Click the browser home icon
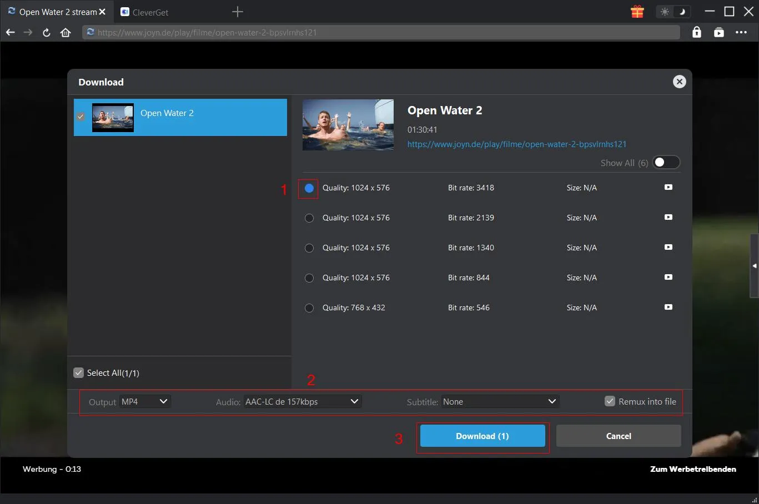Image resolution: width=759 pixels, height=504 pixels. tap(66, 32)
